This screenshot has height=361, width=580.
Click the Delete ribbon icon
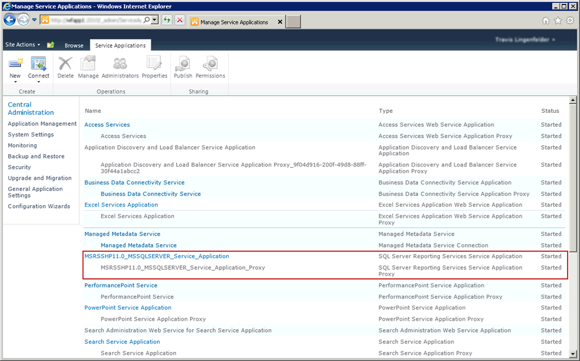pyautogui.click(x=66, y=63)
